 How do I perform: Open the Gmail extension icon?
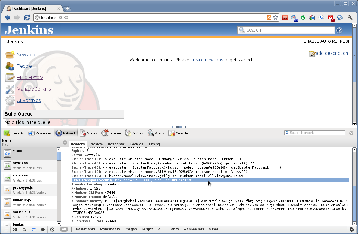click(x=331, y=18)
